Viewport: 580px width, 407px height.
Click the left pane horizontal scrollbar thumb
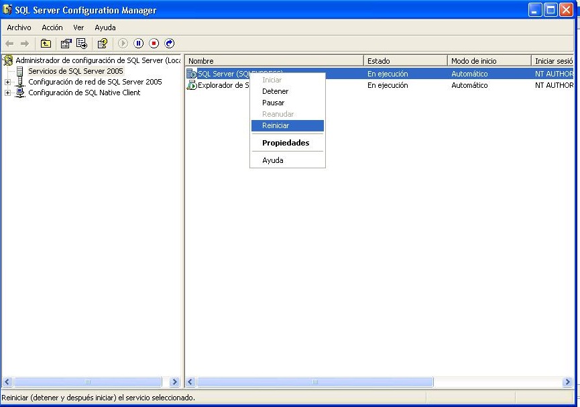tap(88, 382)
